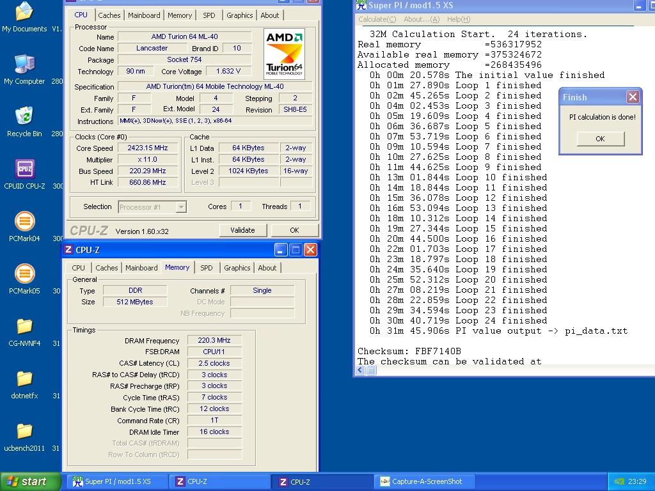This screenshot has width=655, height=491.
Task: Select Memory tab in upper CPU-Z window
Action: [x=180, y=15]
